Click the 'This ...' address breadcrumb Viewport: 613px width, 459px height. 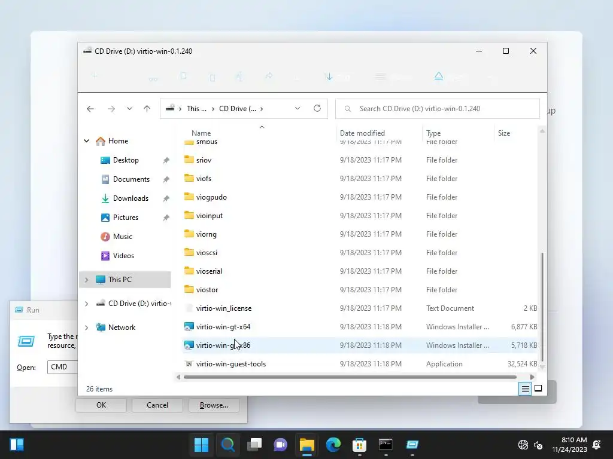[196, 109]
